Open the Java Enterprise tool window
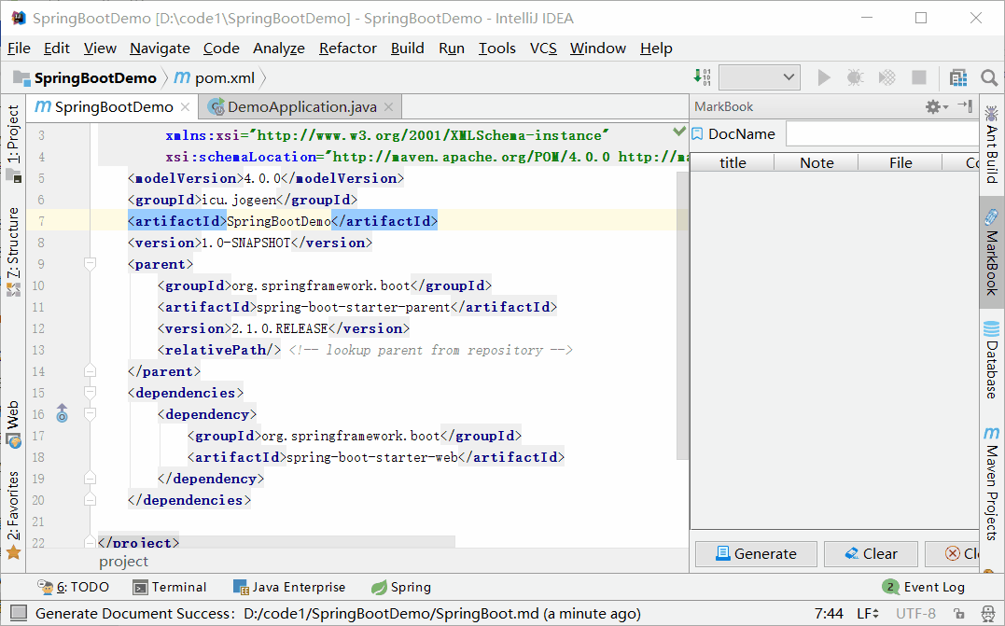 click(289, 587)
